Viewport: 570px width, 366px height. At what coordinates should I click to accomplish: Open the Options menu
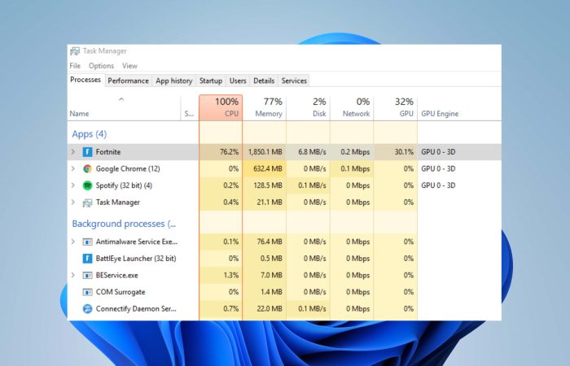102,66
